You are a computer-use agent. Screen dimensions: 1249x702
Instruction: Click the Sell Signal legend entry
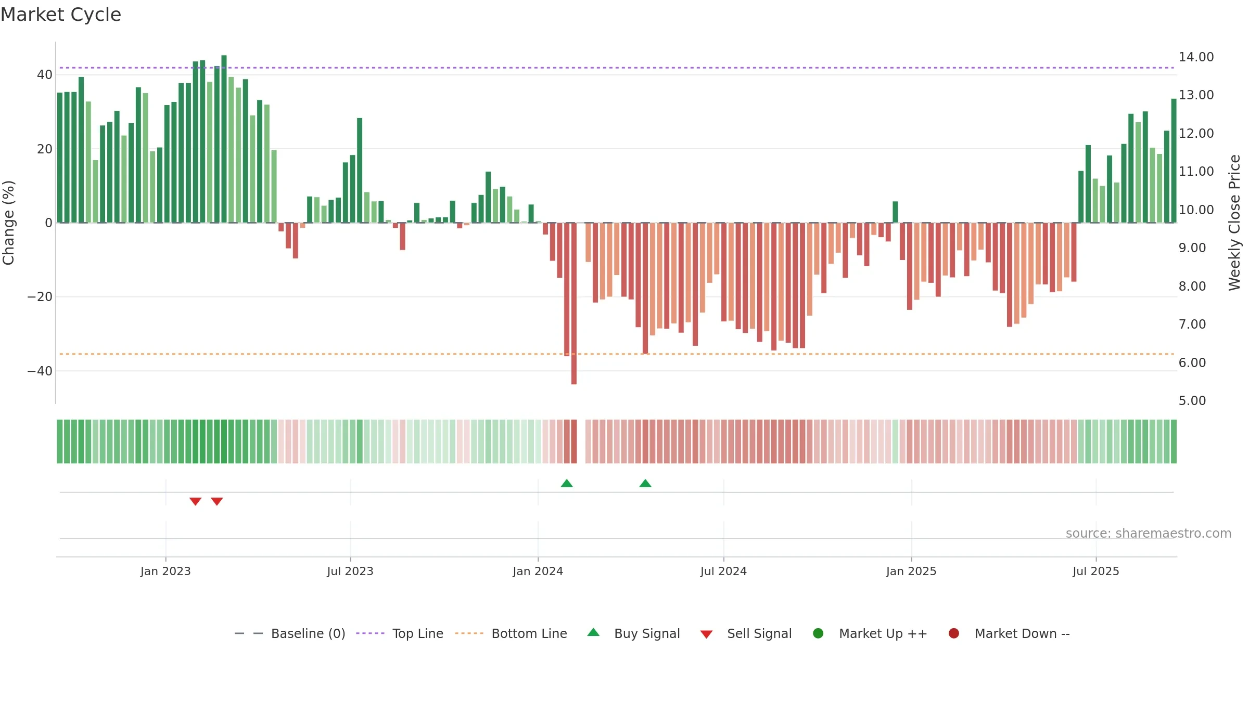pos(746,633)
